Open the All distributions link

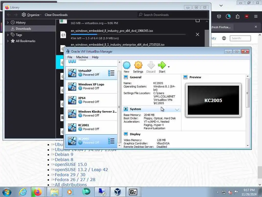pos(71,185)
